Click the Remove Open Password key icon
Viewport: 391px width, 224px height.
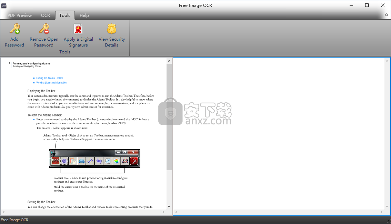(x=44, y=29)
